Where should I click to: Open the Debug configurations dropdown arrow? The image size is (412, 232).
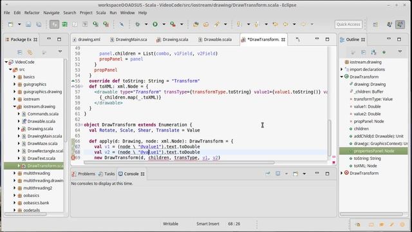coord(146,24)
